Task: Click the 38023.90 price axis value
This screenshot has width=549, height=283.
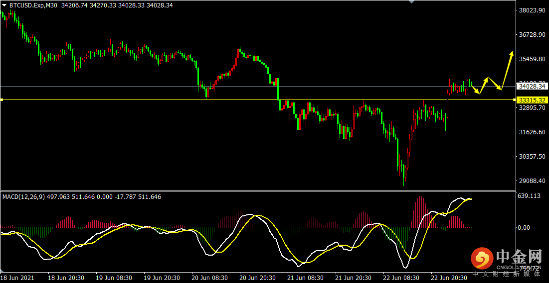Action: (x=532, y=10)
